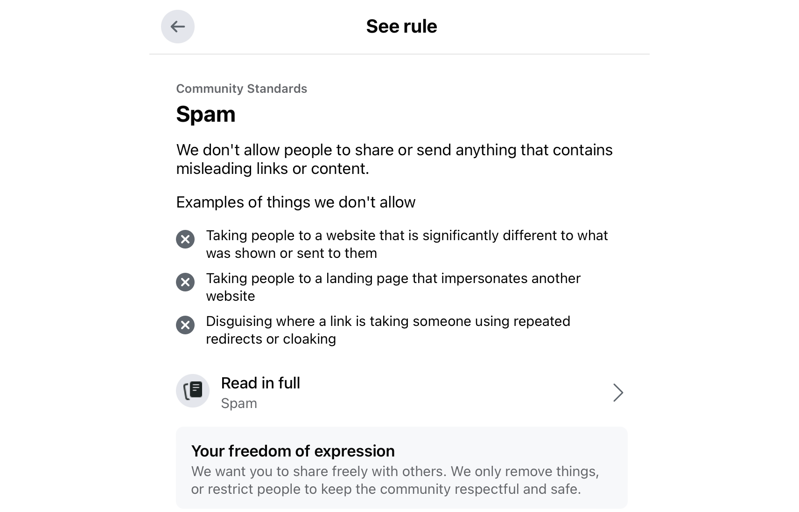
Task: Click the X icon beside the significantly different website example
Action: click(x=185, y=239)
